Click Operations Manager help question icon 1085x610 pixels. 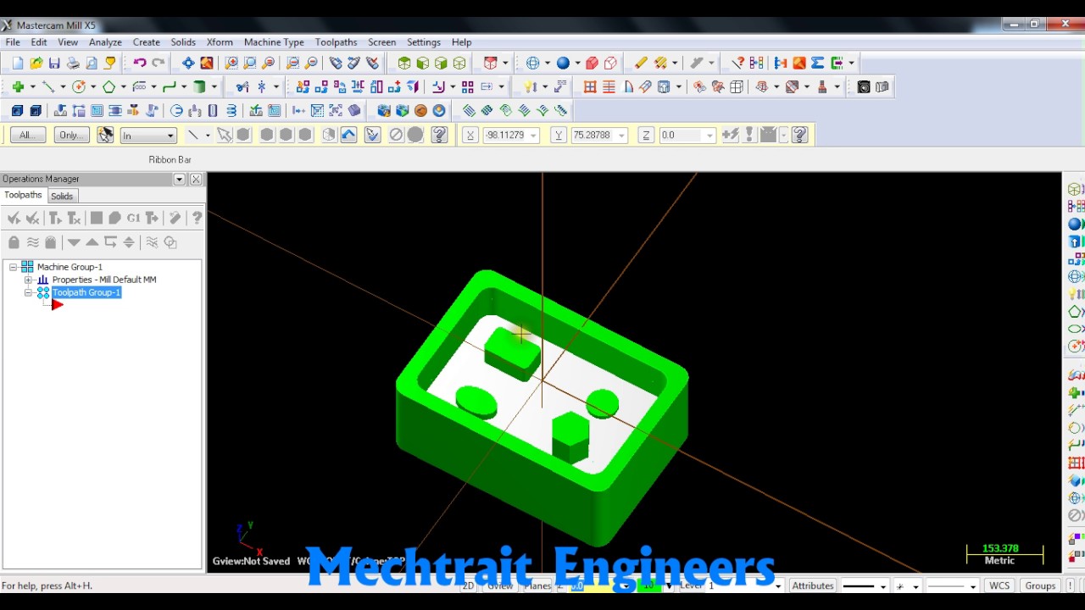pyautogui.click(x=197, y=219)
